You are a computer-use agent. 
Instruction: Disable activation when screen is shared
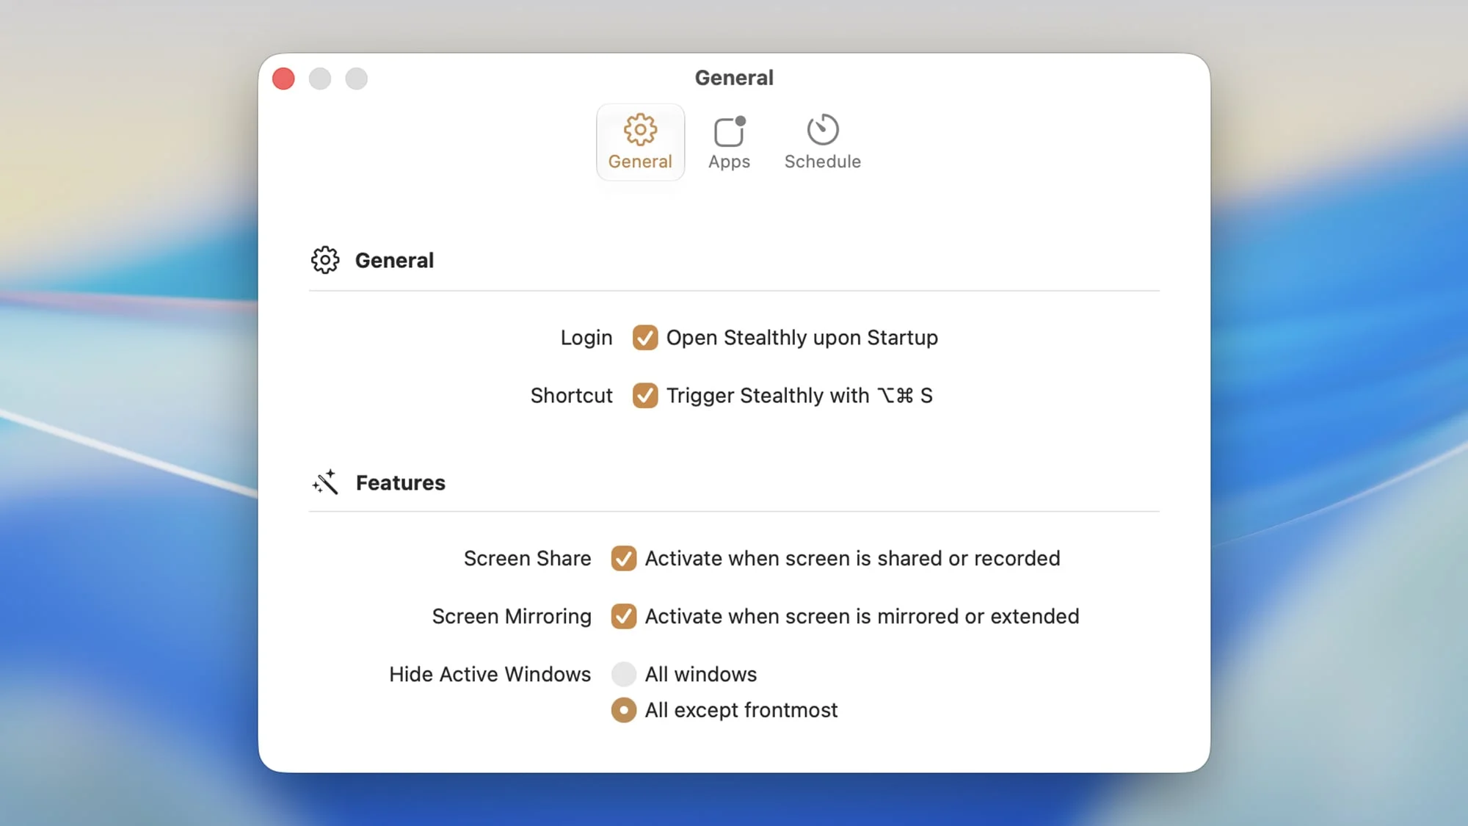pos(624,559)
